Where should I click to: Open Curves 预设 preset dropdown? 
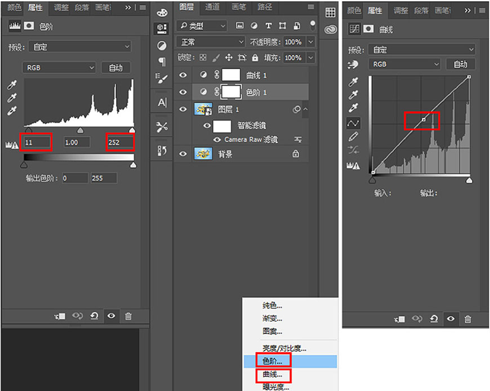click(x=422, y=50)
